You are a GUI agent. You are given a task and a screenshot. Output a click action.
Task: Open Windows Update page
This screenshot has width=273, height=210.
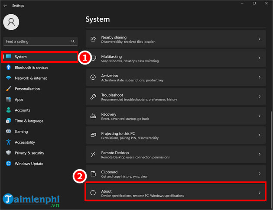(x=40, y=164)
